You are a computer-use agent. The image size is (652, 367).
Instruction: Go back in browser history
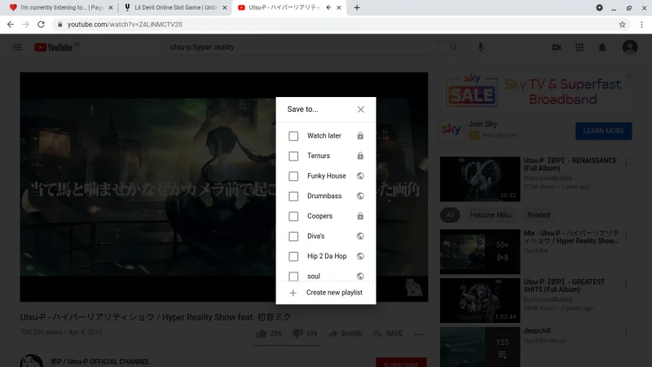pyautogui.click(x=11, y=24)
